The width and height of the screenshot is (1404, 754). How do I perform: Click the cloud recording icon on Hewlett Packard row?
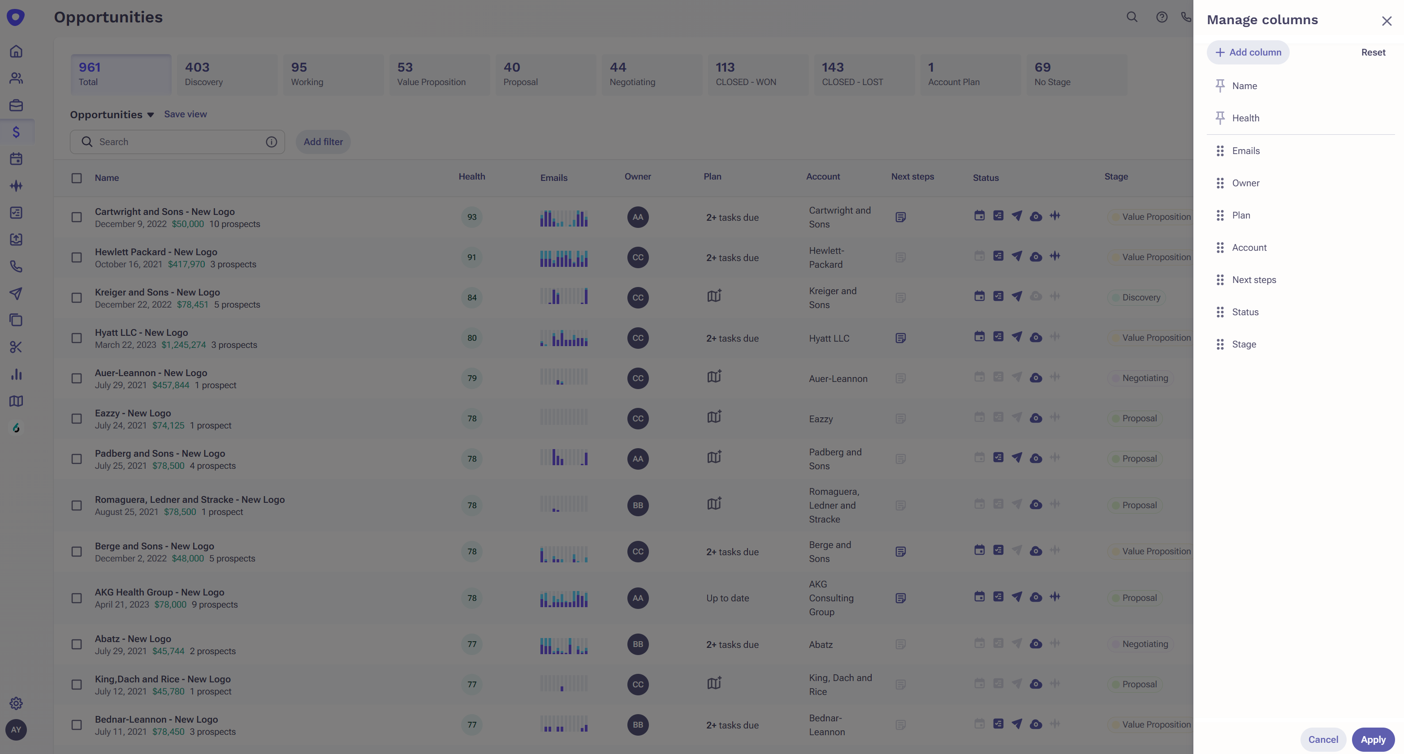coord(1036,257)
